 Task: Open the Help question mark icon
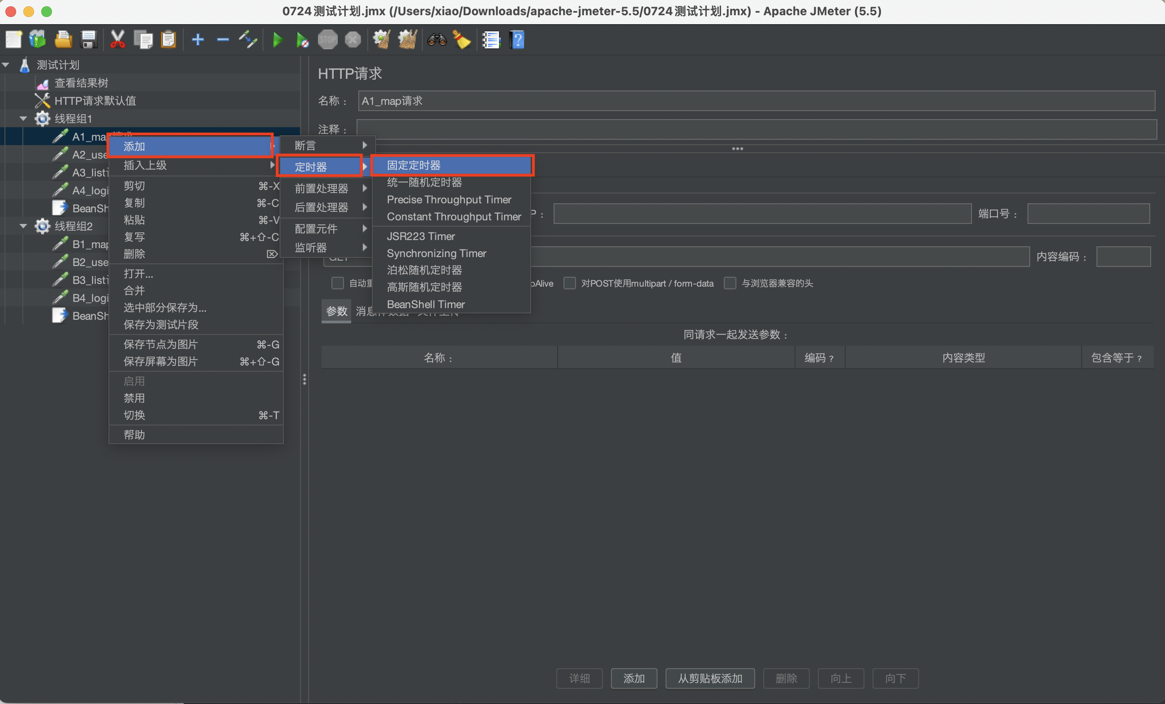(517, 40)
